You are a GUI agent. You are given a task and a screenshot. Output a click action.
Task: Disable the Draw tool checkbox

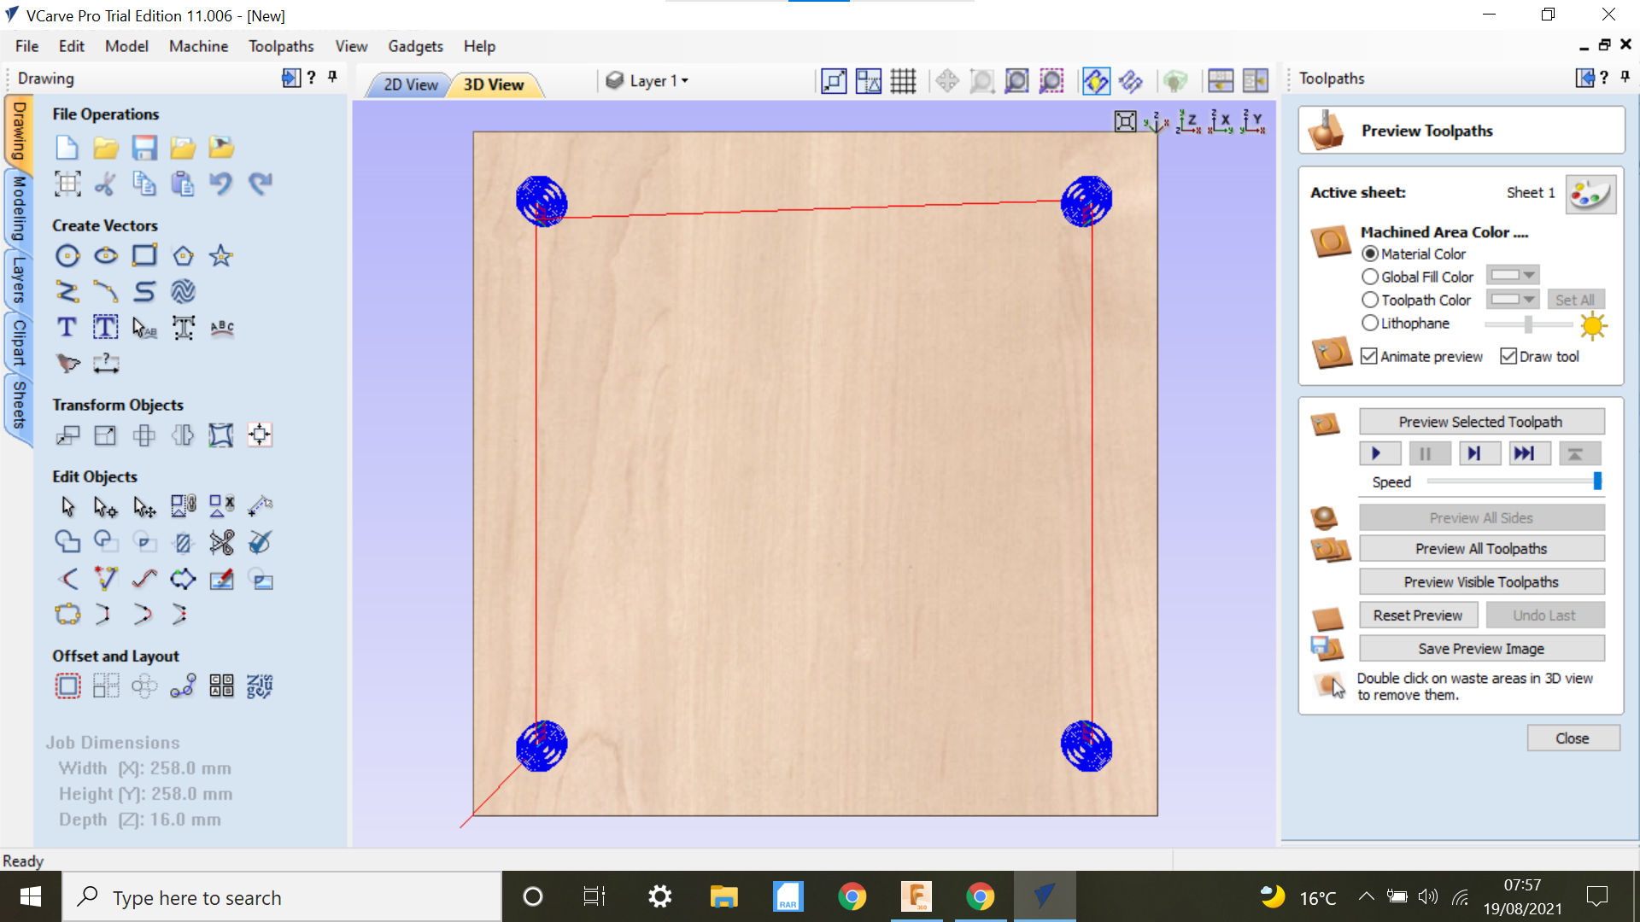coord(1508,356)
